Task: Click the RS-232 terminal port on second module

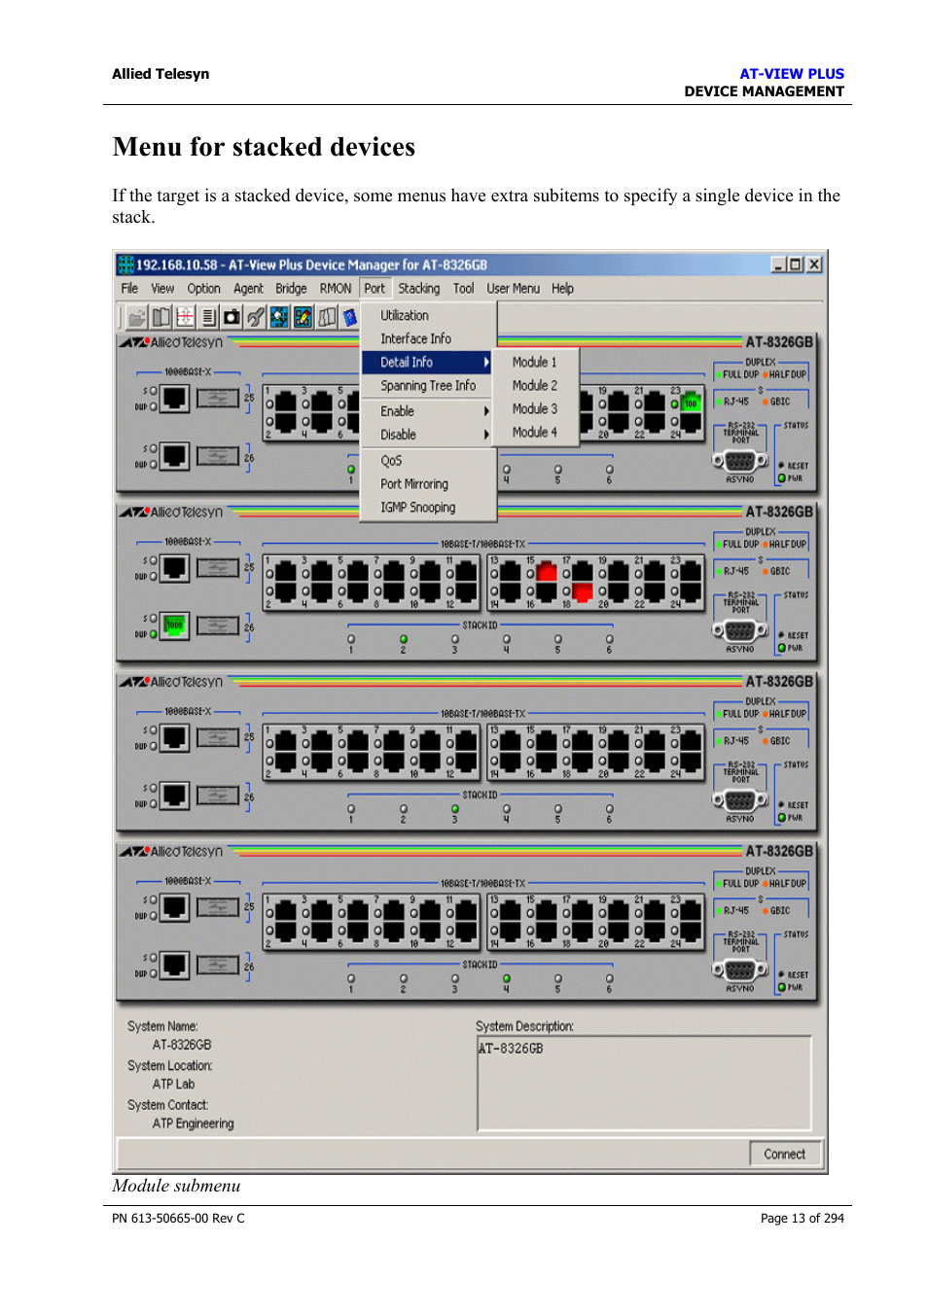Action: tap(739, 630)
